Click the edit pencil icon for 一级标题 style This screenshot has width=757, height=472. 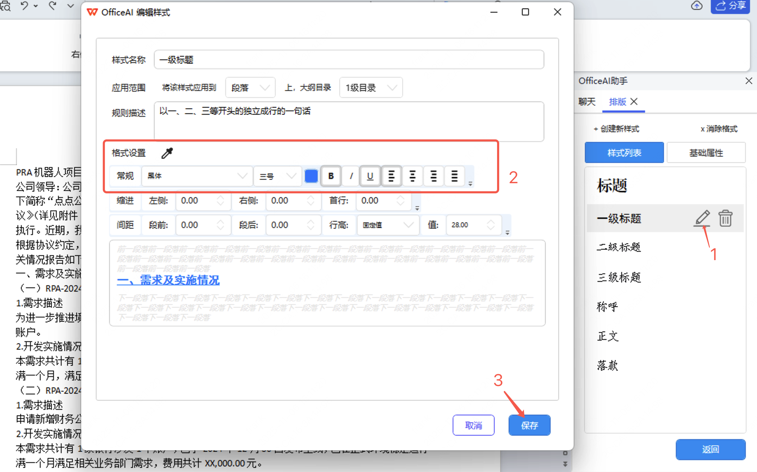(702, 218)
